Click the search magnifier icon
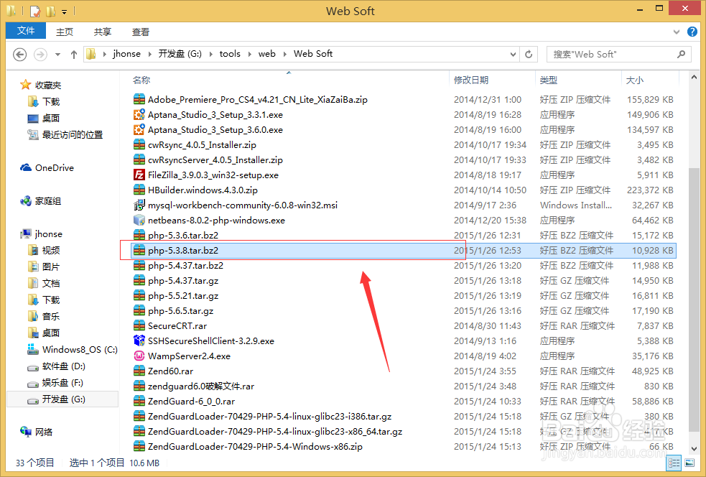This screenshot has width=706, height=477. point(682,54)
